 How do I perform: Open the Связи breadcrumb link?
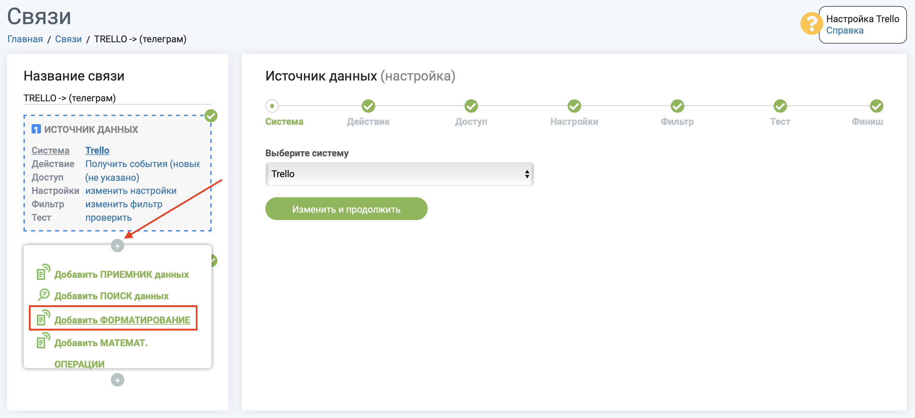click(68, 39)
